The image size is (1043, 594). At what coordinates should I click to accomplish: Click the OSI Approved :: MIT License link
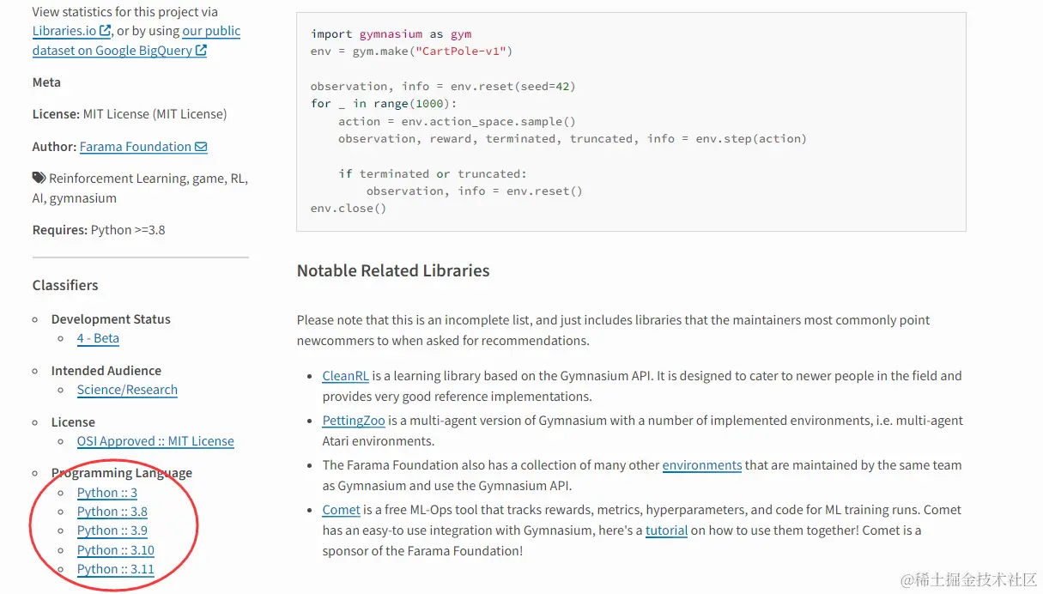pyautogui.click(x=155, y=441)
